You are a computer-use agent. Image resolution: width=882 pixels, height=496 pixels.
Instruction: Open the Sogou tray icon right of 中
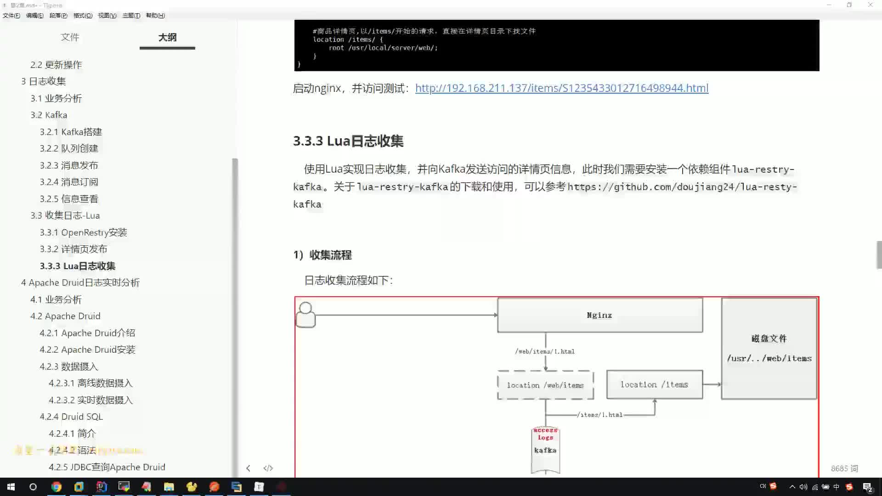[x=849, y=487]
